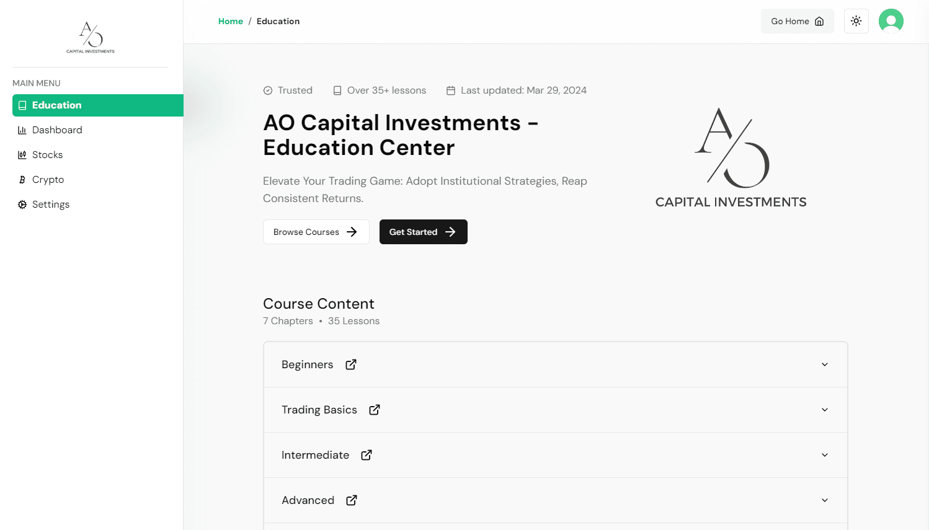The width and height of the screenshot is (929, 530).
Task: Expand the Trading Basics chapter chevron
Action: point(825,410)
